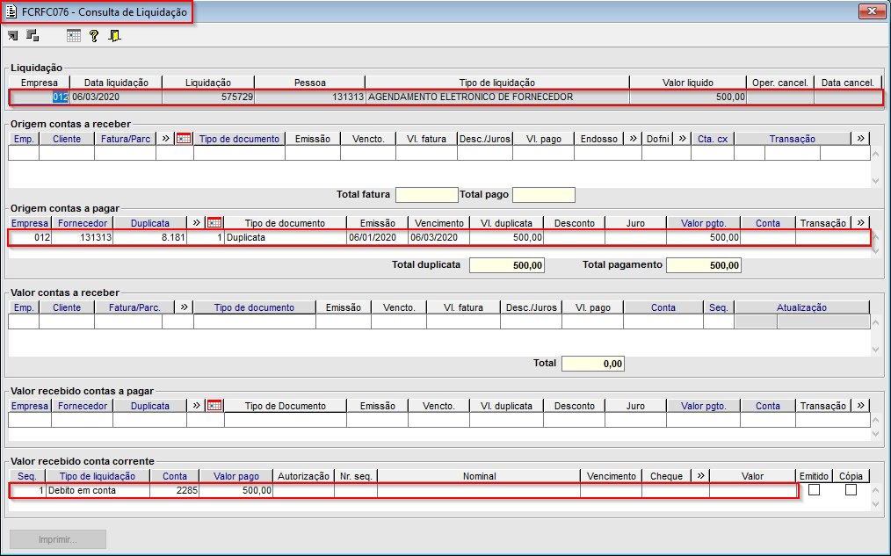Expand » after Dofni column header
This screenshot has width=891, height=556.
tap(683, 139)
